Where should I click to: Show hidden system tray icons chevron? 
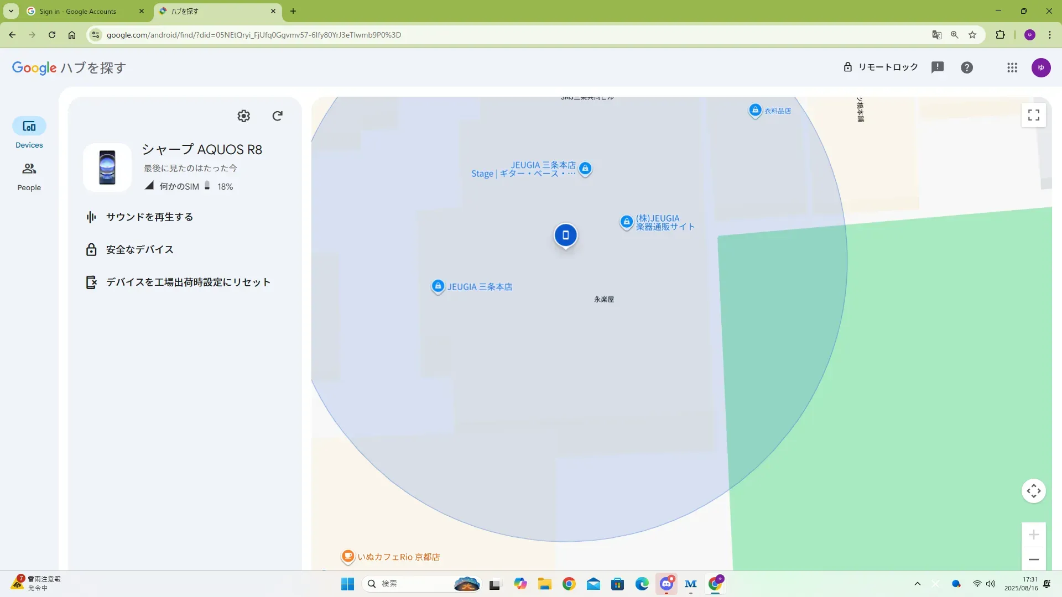917,584
